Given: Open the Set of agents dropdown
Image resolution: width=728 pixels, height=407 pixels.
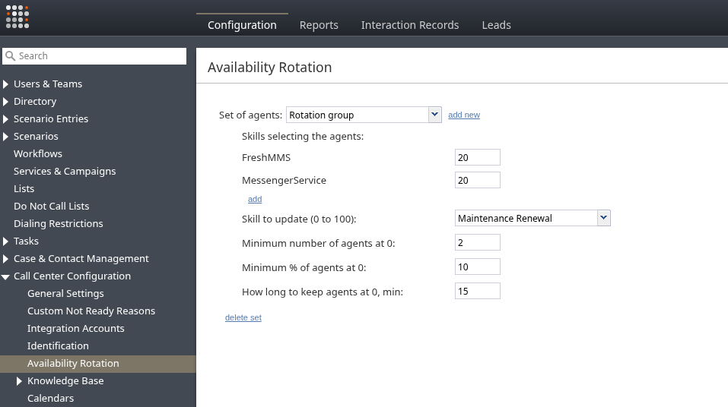Looking at the screenshot, I should 434,115.
